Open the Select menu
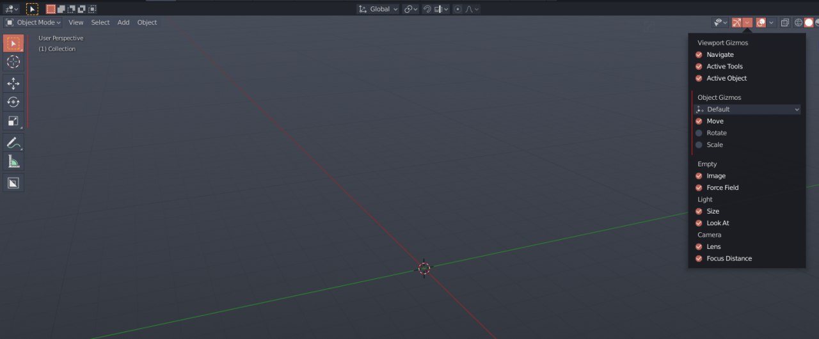Screen dimensions: 819x339 100,22
